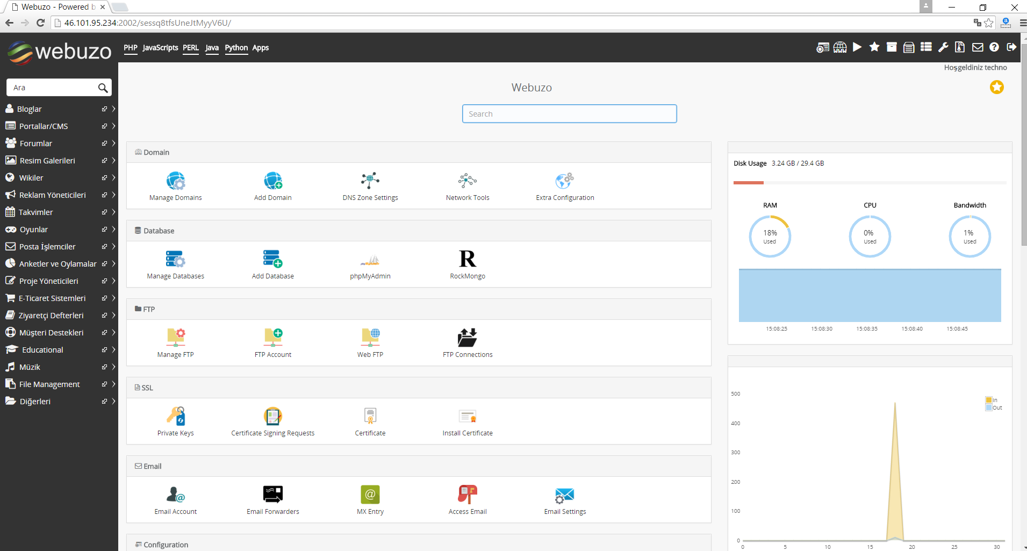This screenshot has width=1027, height=551.
Task: Launch Network Tools
Action: click(468, 186)
